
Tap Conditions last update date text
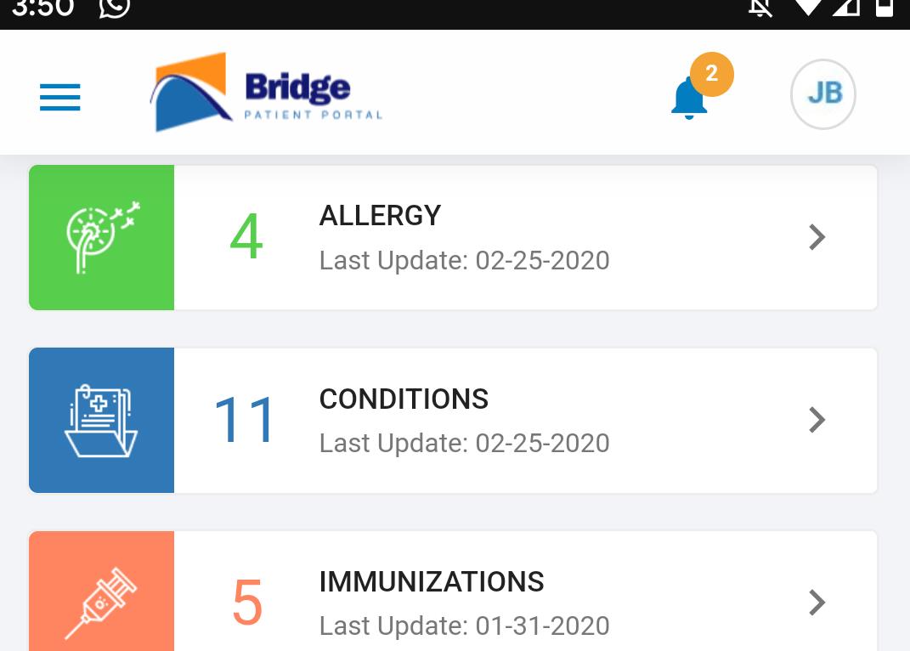point(464,443)
